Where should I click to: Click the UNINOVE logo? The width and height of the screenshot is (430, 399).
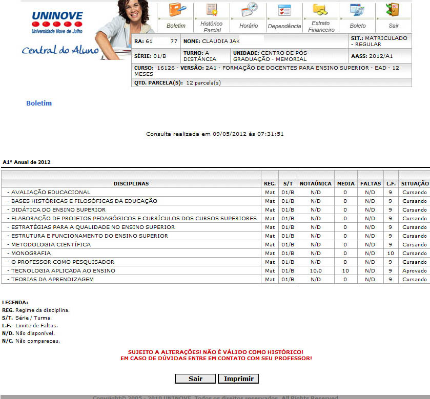click(x=57, y=23)
